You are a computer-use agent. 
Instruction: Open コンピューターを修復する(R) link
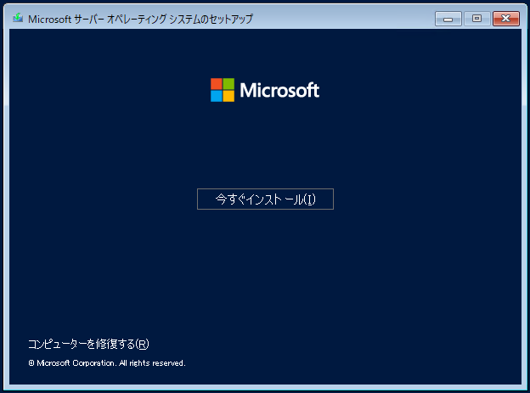coord(88,344)
